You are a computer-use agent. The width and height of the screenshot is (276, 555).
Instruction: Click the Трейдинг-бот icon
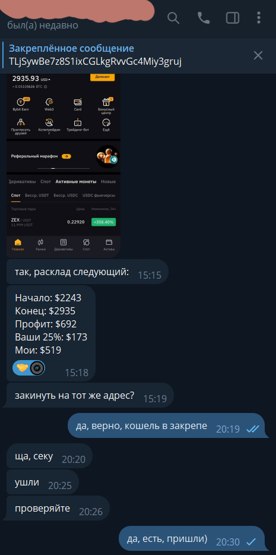(77, 123)
